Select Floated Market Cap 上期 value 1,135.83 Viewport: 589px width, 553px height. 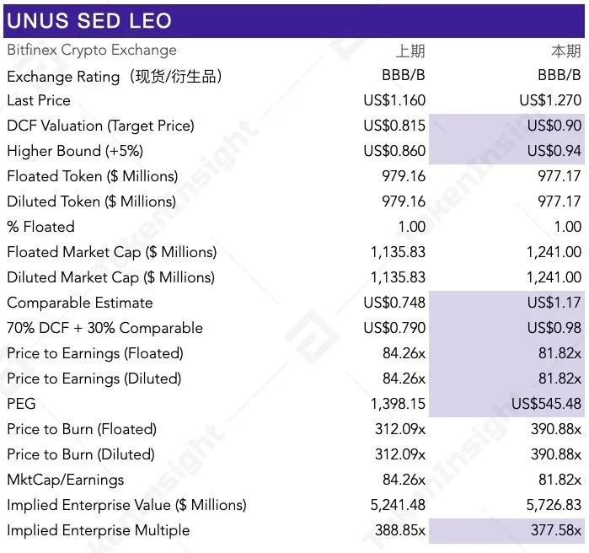click(398, 252)
